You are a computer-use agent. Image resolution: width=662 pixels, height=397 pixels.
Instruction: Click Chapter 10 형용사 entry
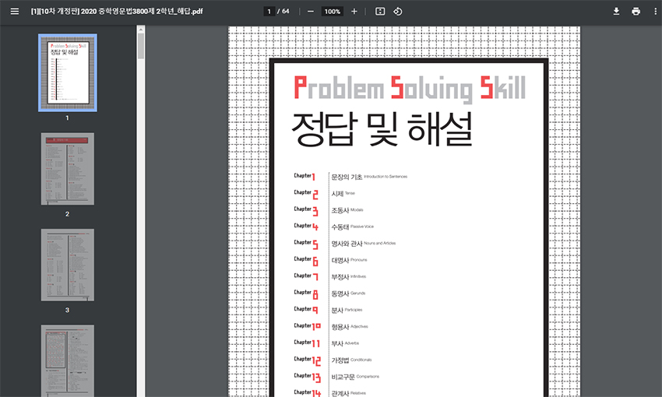click(x=330, y=326)
